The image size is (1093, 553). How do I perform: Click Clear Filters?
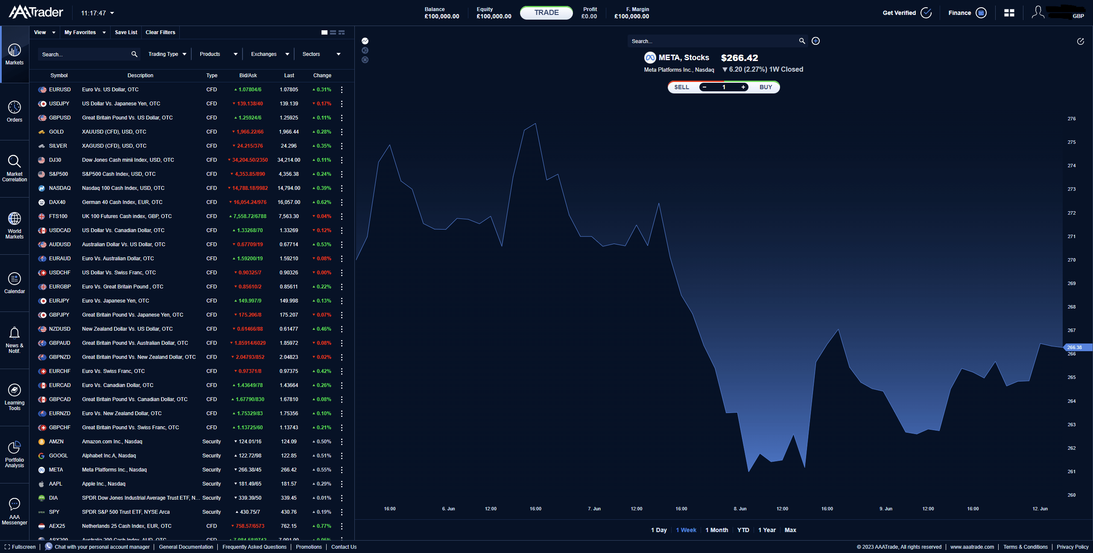pyautogui.click(x=161, y=32)
